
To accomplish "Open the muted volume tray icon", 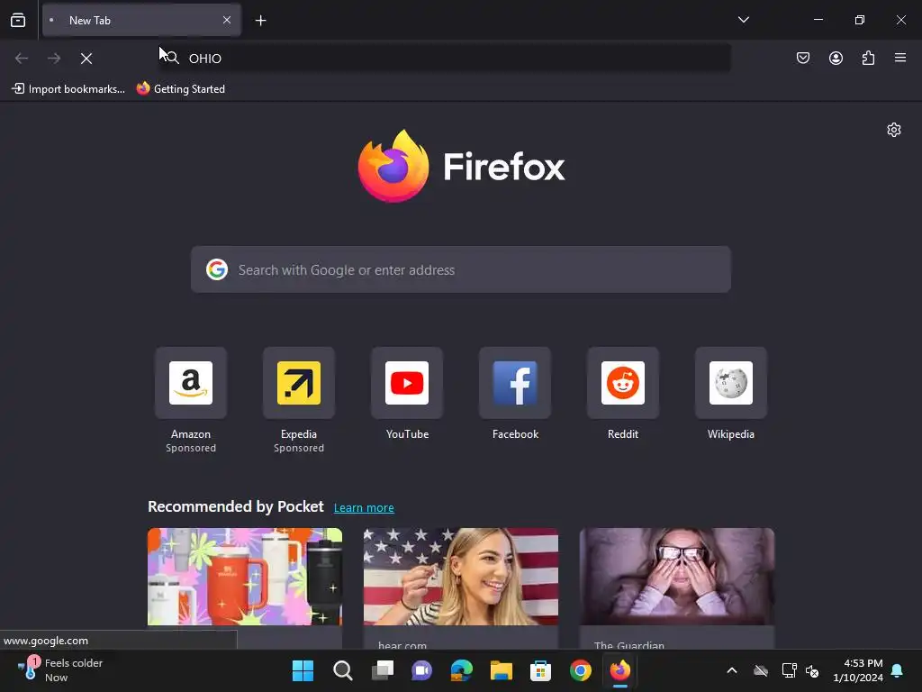I will click(813, 670).
